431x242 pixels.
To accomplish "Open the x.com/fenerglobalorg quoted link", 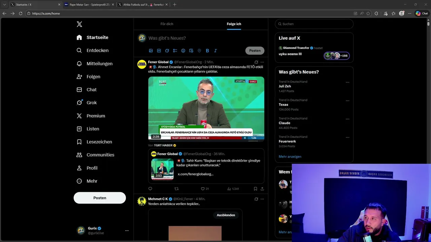I will (195, 174).
